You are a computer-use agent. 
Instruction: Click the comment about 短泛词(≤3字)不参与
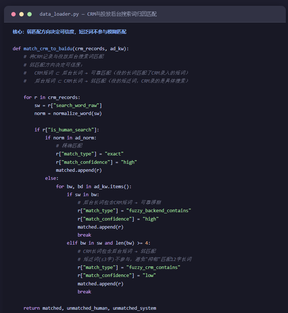click(x=135, y=259)
